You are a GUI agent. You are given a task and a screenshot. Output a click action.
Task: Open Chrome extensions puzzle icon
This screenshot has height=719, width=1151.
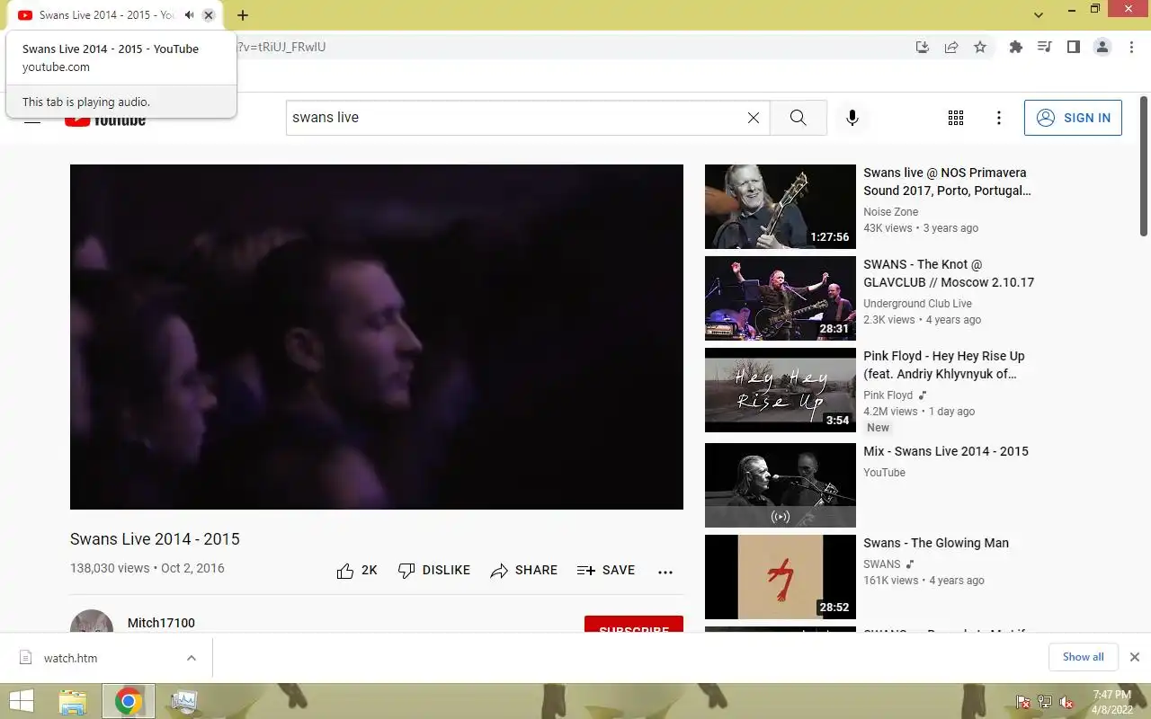pyautogui.click(x=1016, y=47)
